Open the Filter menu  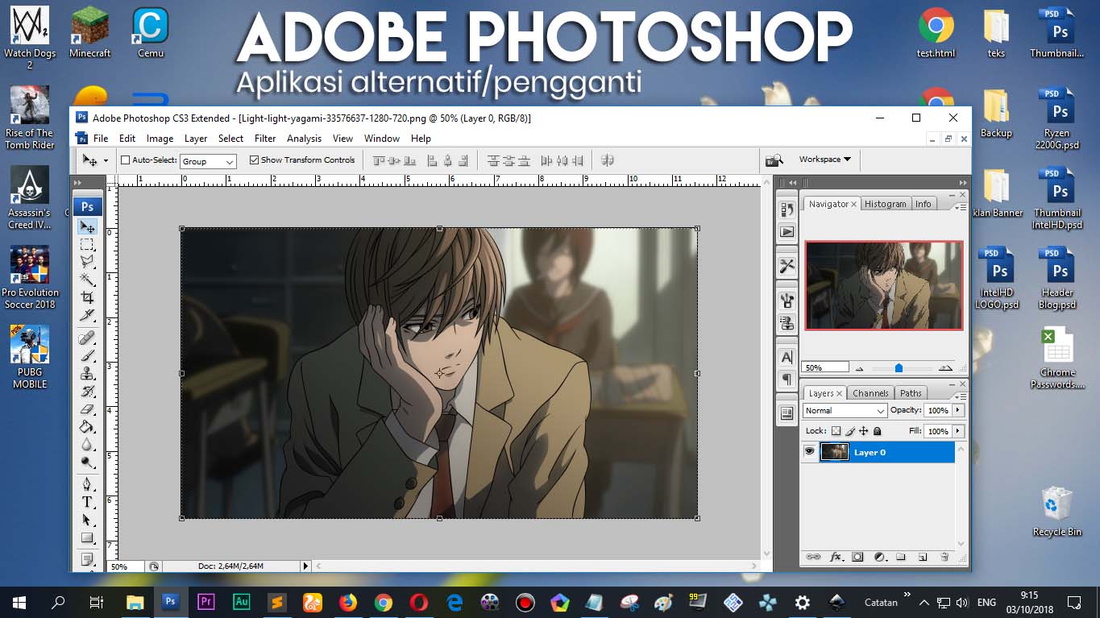265,139
